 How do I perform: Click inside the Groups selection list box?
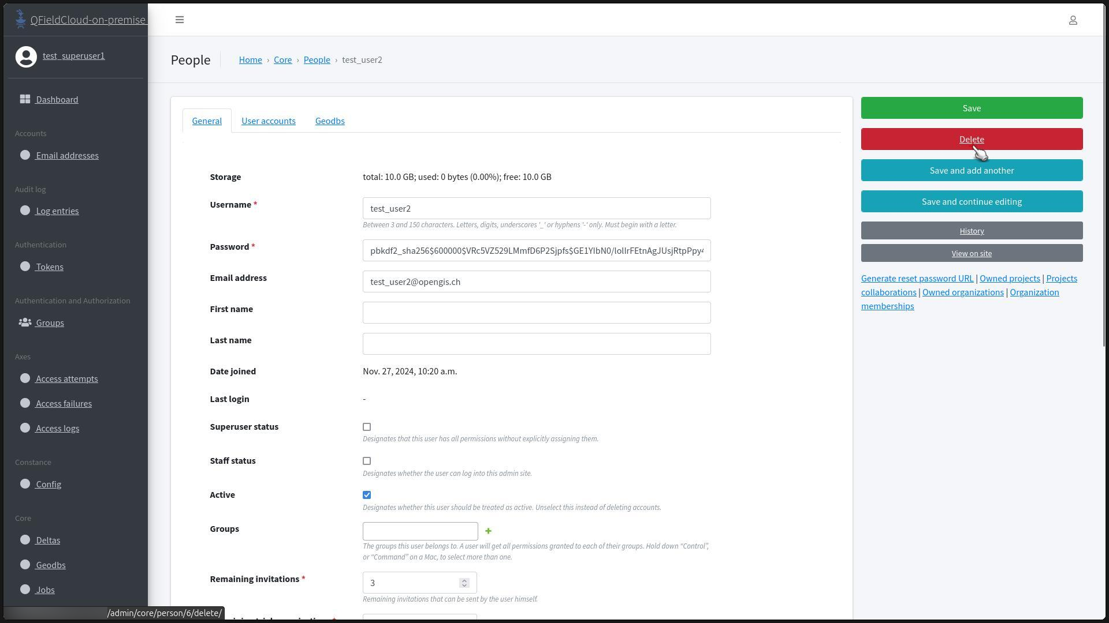click(x=420, y=531)
